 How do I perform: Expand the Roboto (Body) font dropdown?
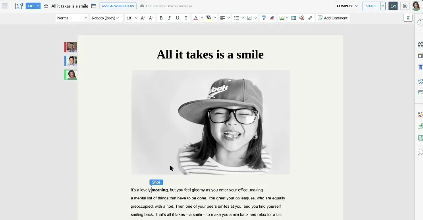pos(105,18)
